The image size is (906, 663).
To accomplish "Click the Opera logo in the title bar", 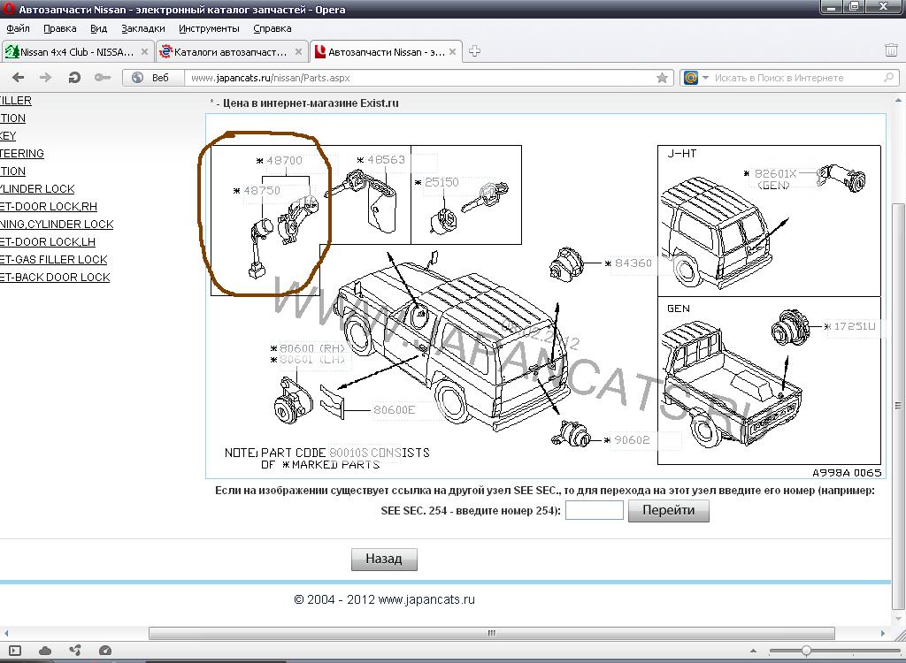I will (x=9, y=8).
